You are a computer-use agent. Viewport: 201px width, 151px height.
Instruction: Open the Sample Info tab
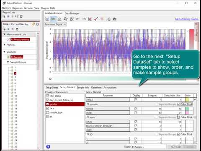tap(83, 88)
